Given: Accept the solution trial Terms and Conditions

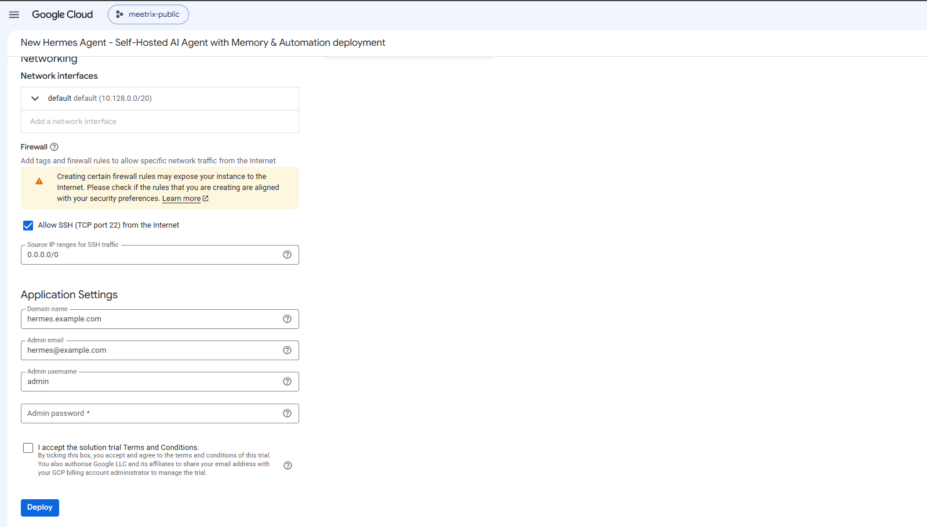Looking at the screenshot, I should (x=28, y=448).
